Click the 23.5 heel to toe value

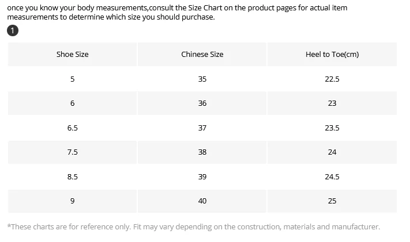pos(332,128)
